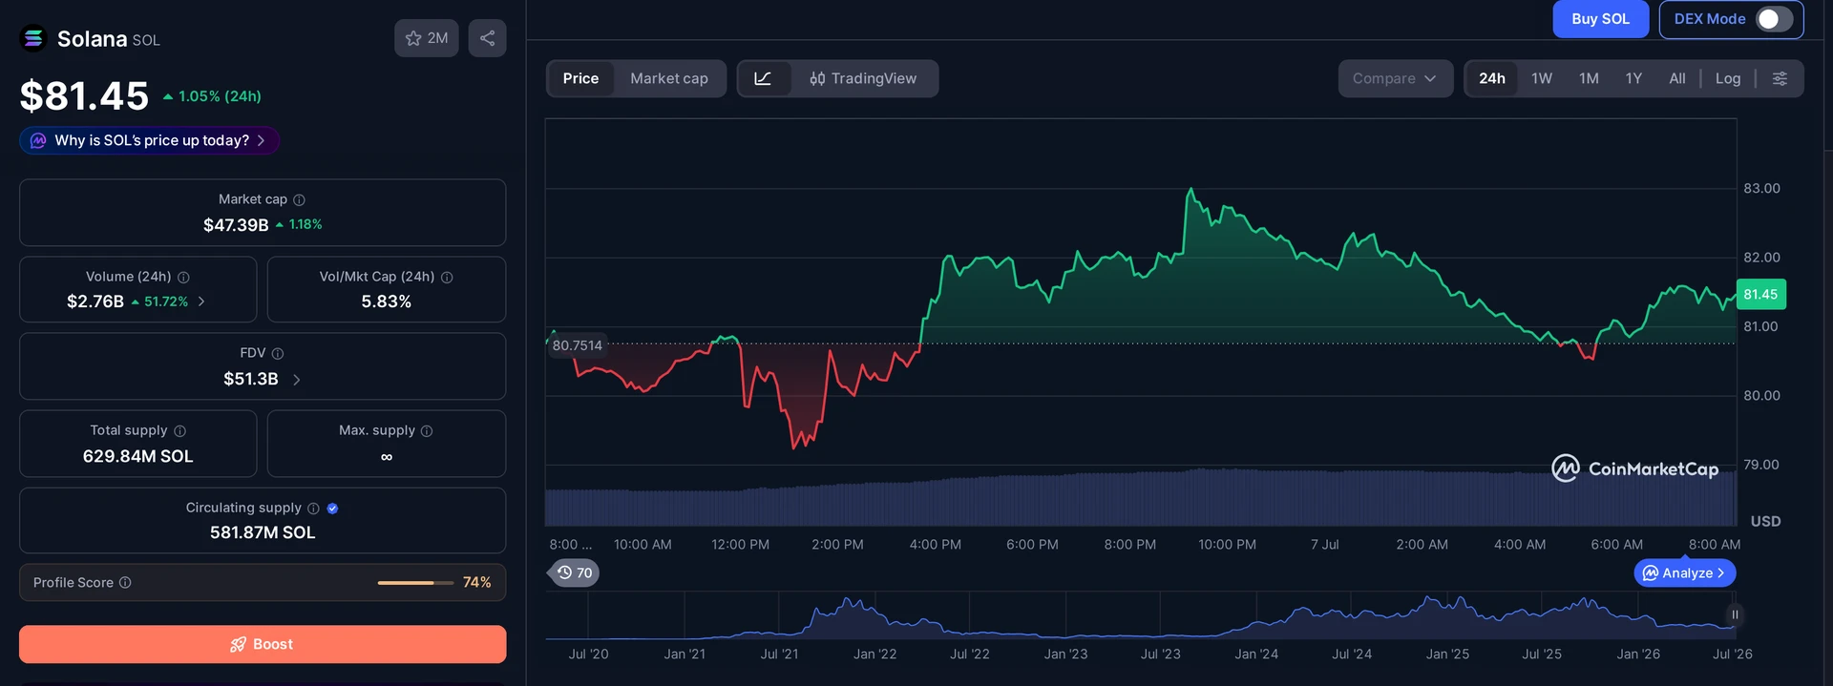Open the FDV info icon
The image size is (1833, 686).
278,353
